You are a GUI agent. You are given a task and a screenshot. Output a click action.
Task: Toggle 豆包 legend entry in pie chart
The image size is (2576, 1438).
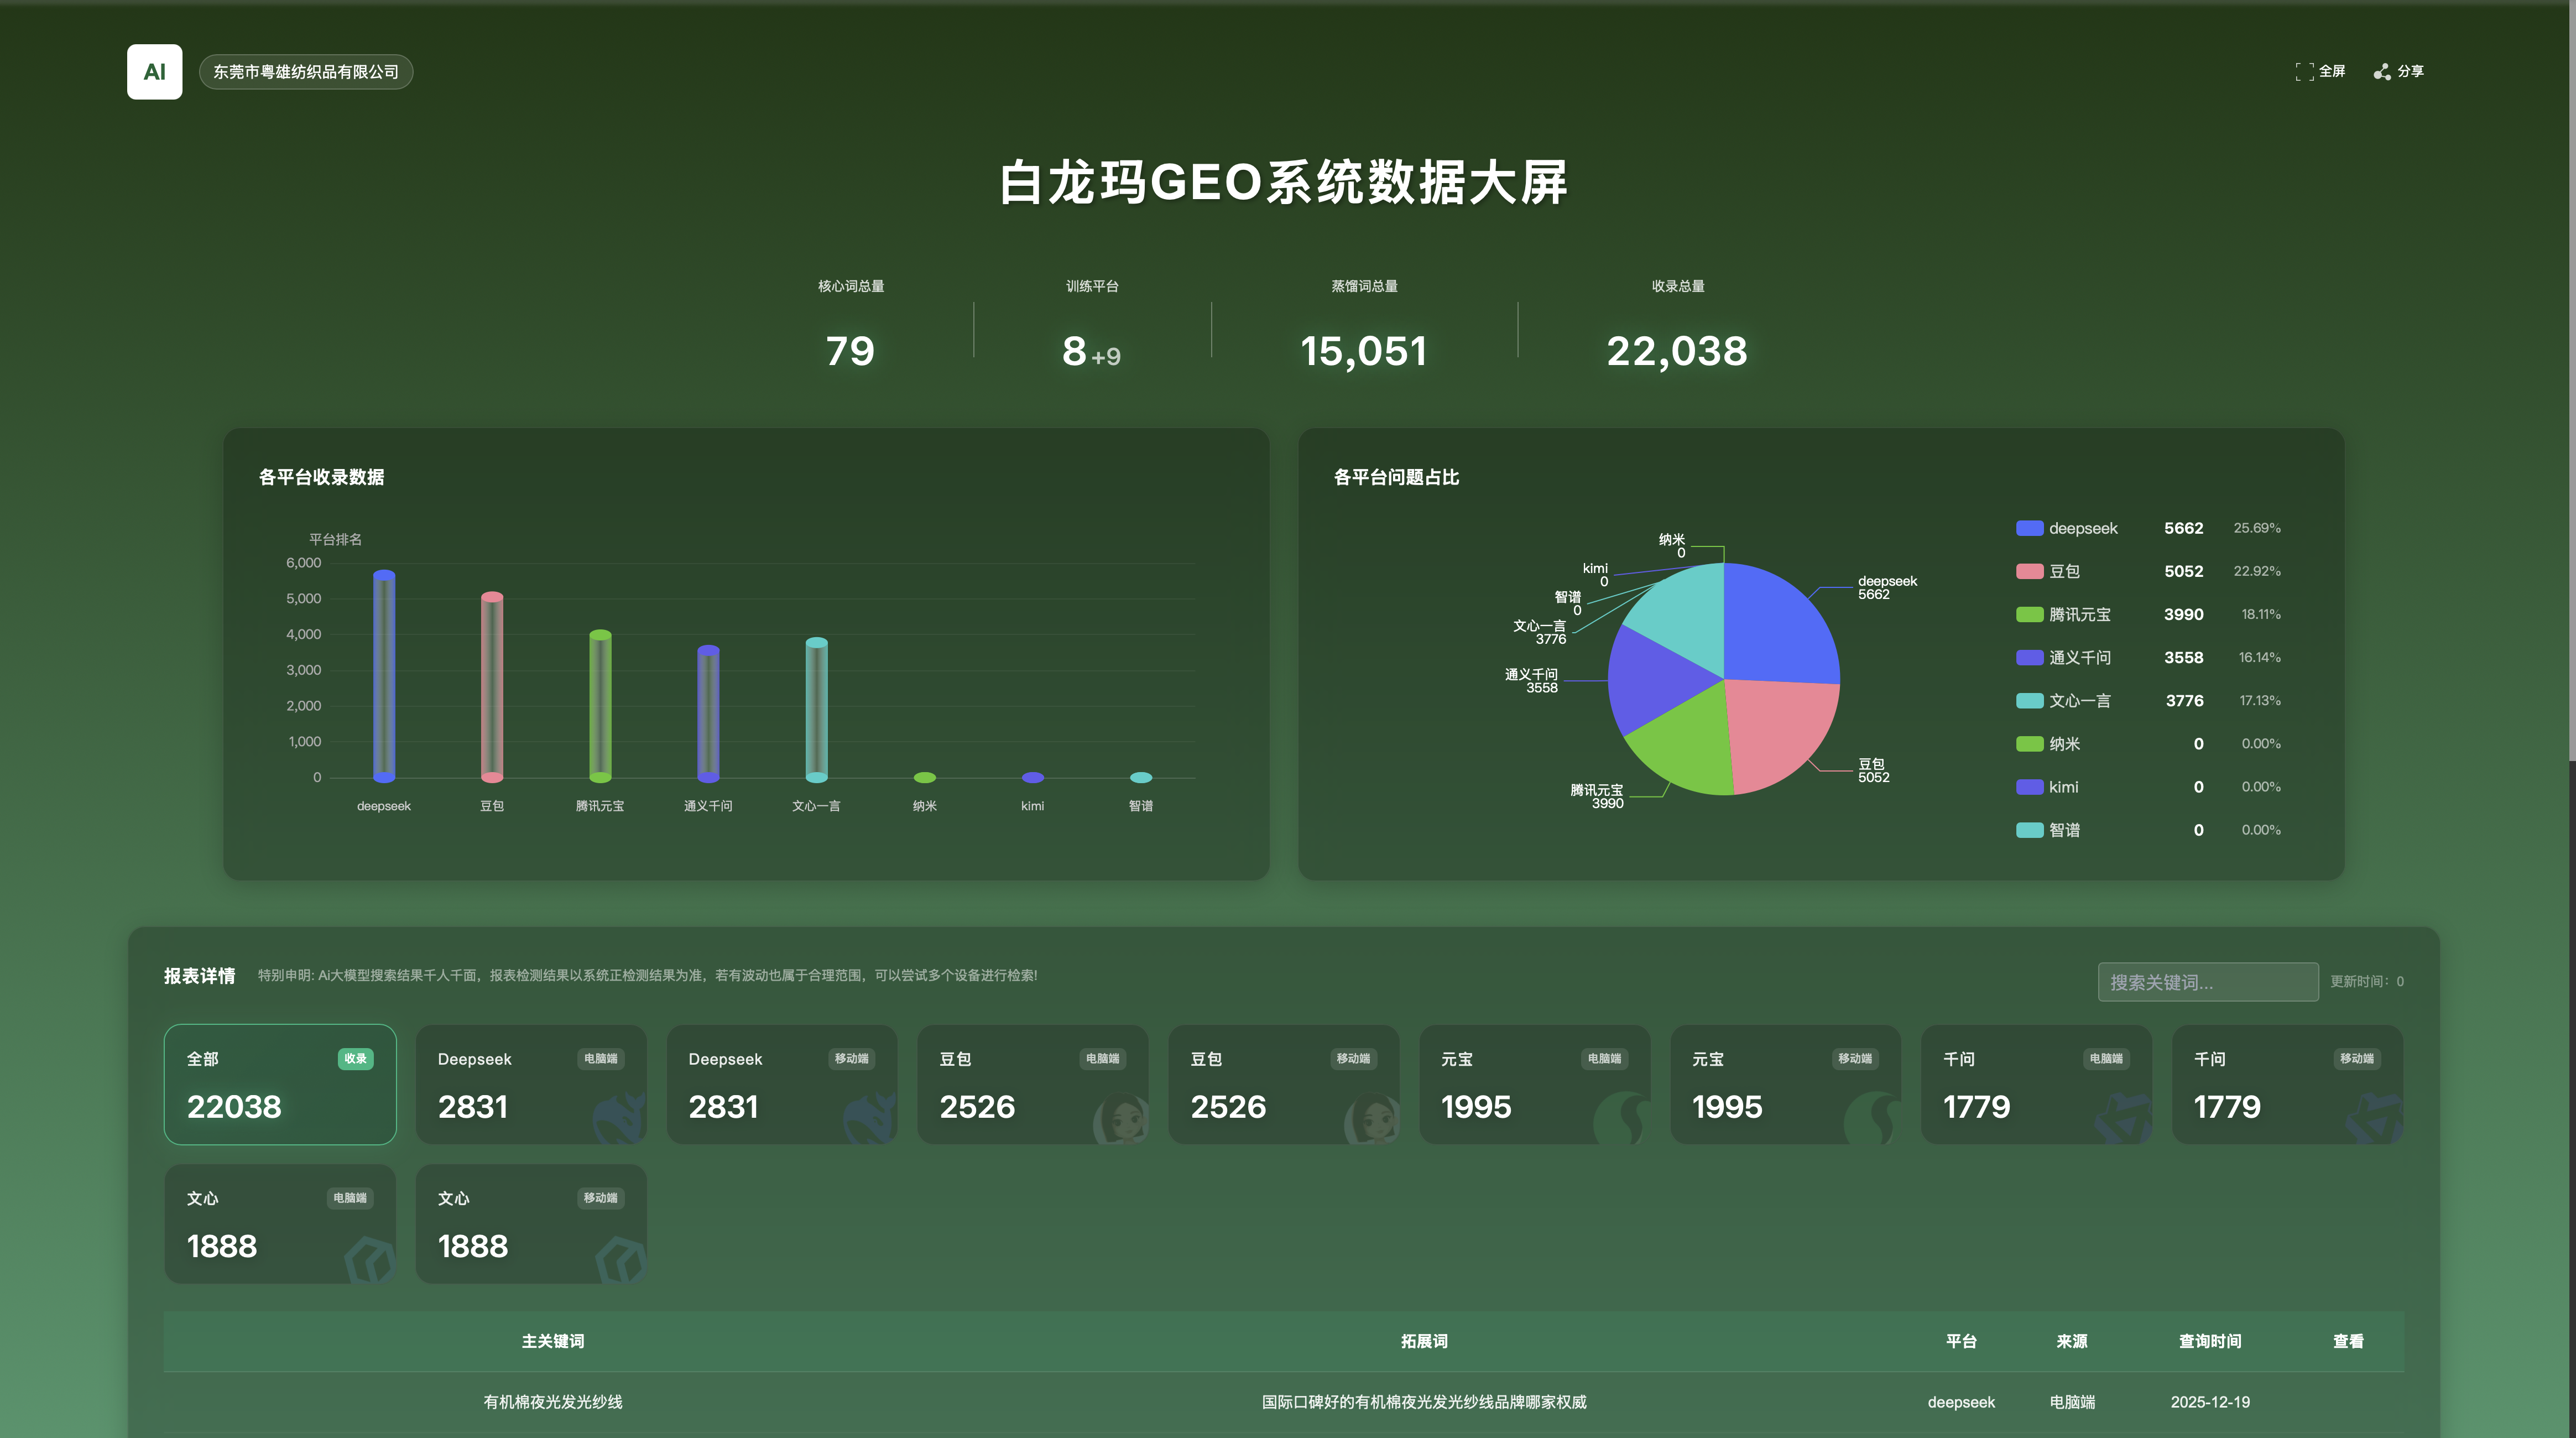click(x=2048, y=571)
